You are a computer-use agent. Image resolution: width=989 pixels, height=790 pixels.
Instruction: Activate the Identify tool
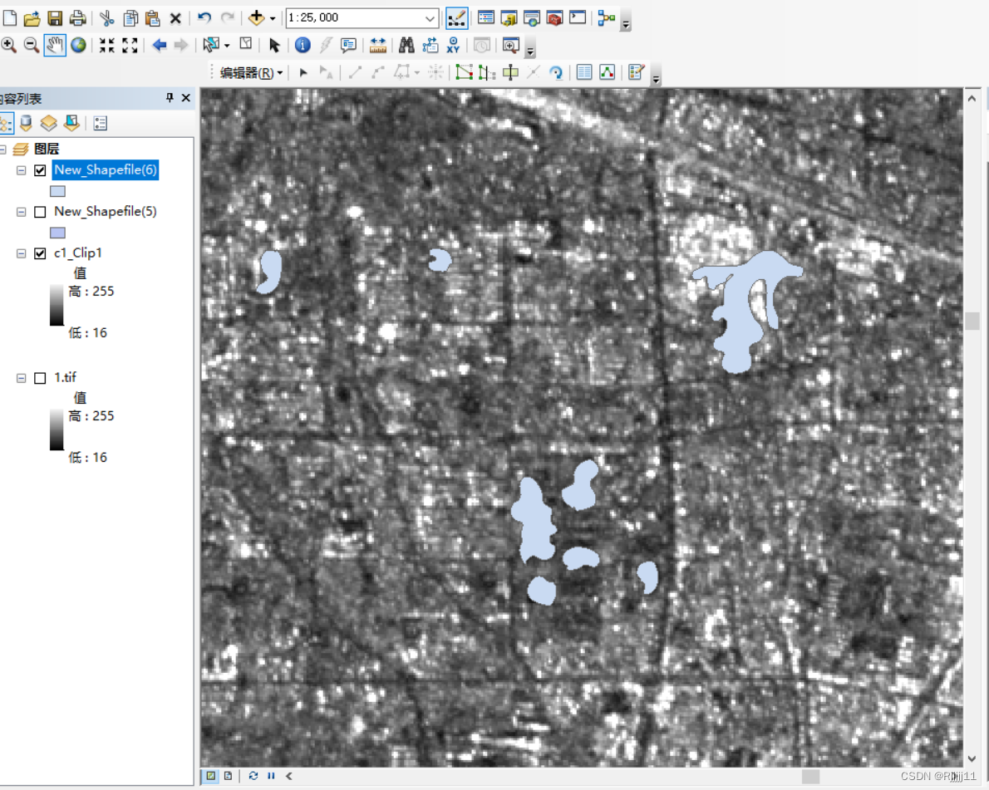tap(302, 45)
